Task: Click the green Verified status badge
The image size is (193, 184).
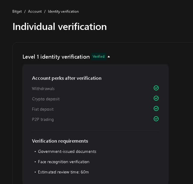Action: point(98,56)
